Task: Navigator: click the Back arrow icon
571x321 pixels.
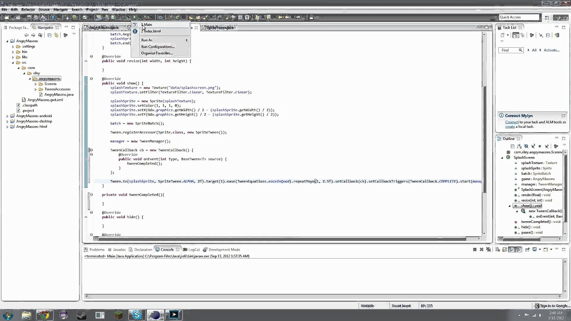Action: tap(26, 35)
